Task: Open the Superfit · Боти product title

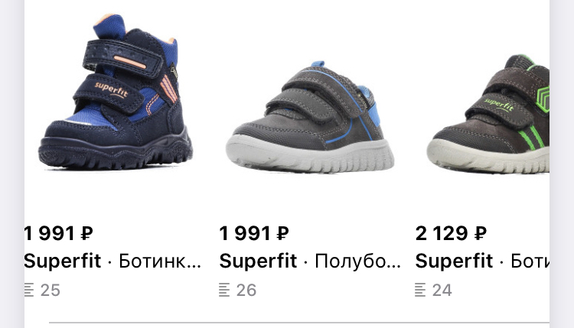Action: click(x=482, y=261)
